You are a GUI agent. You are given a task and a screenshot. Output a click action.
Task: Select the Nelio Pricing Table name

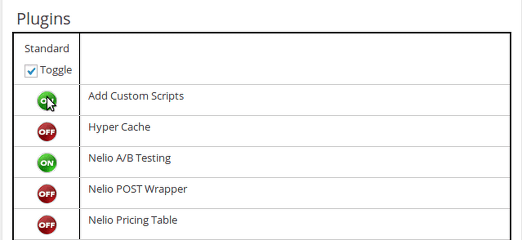pyautogui.click(x=133, y=220)
